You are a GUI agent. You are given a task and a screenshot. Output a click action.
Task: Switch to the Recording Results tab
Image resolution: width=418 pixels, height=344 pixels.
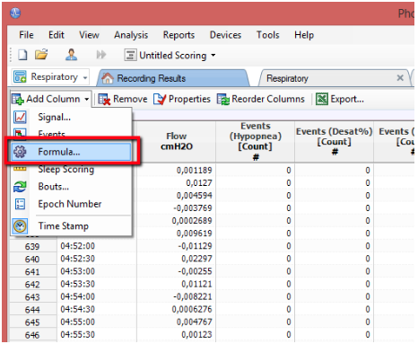click(x=173, y=78)
